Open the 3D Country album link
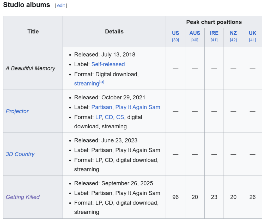Image resolution: width=267 pixels, height=222 pixels. pos(20,154)
